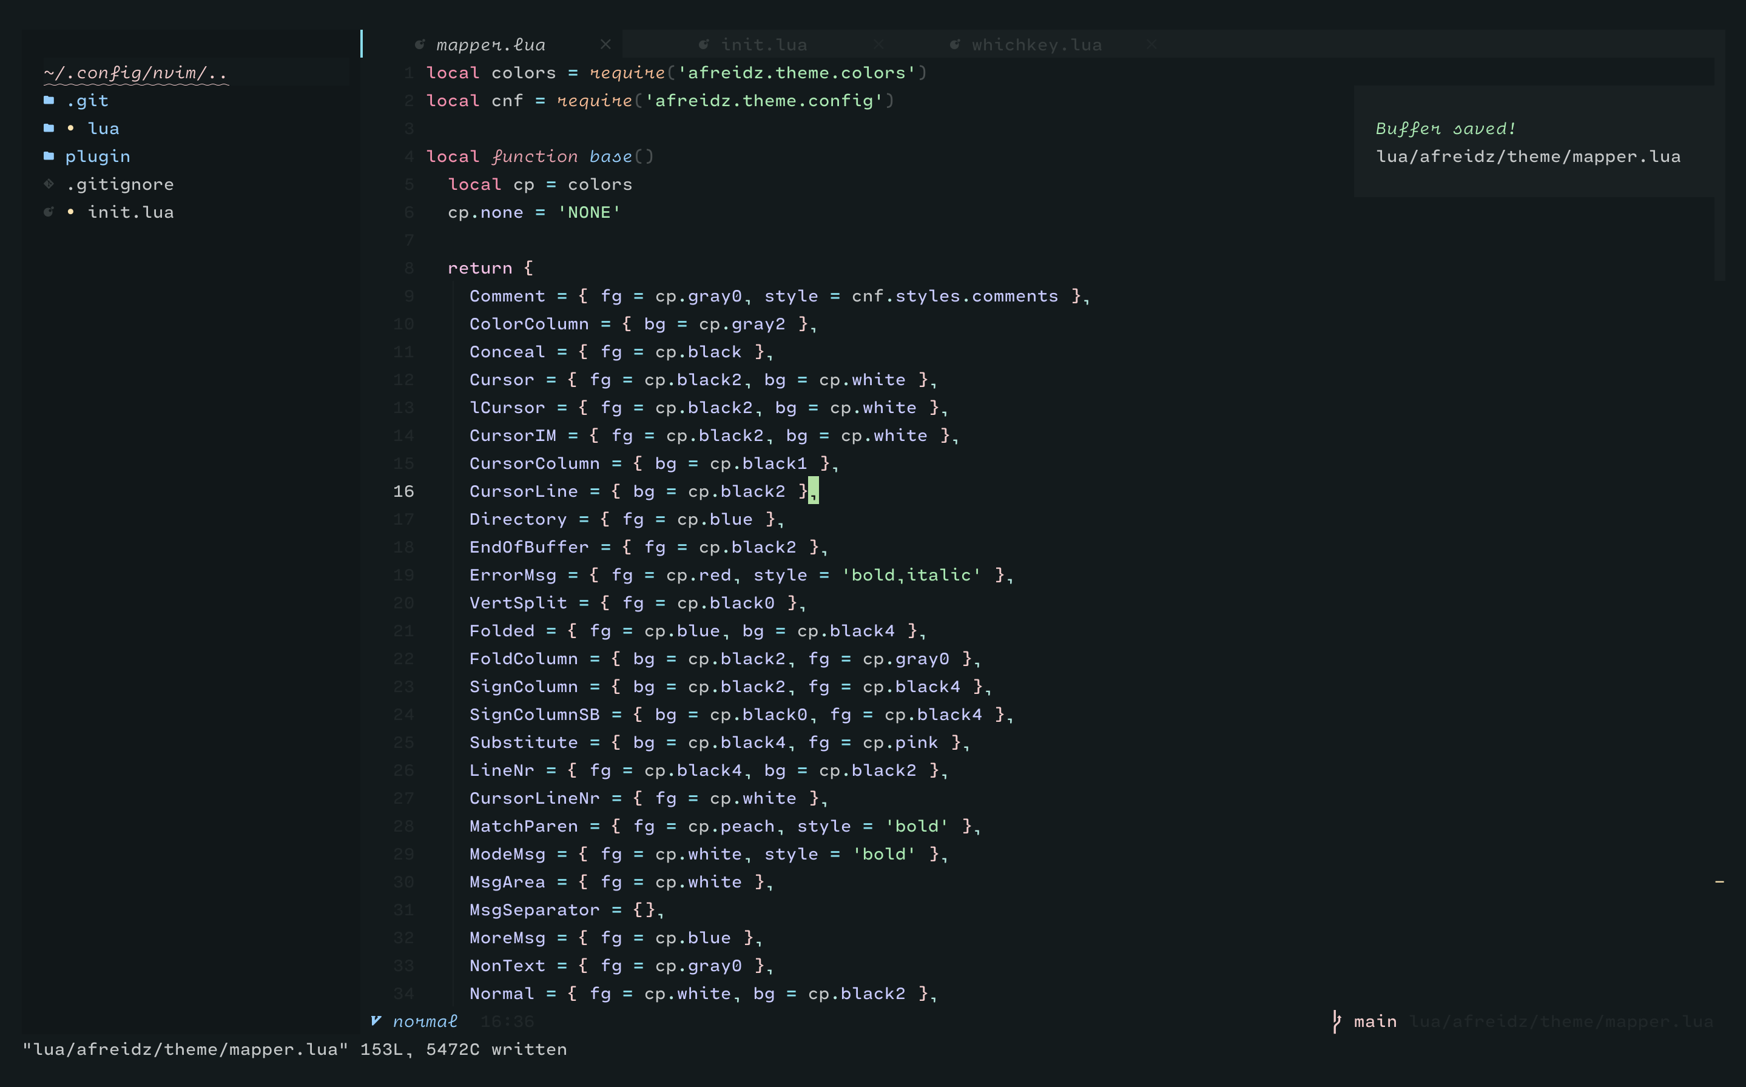Image resolution: width=1746 pixels, height=1087 pixels.
Task: Click NonText on line 33
Action: click(x=507, y=966)
